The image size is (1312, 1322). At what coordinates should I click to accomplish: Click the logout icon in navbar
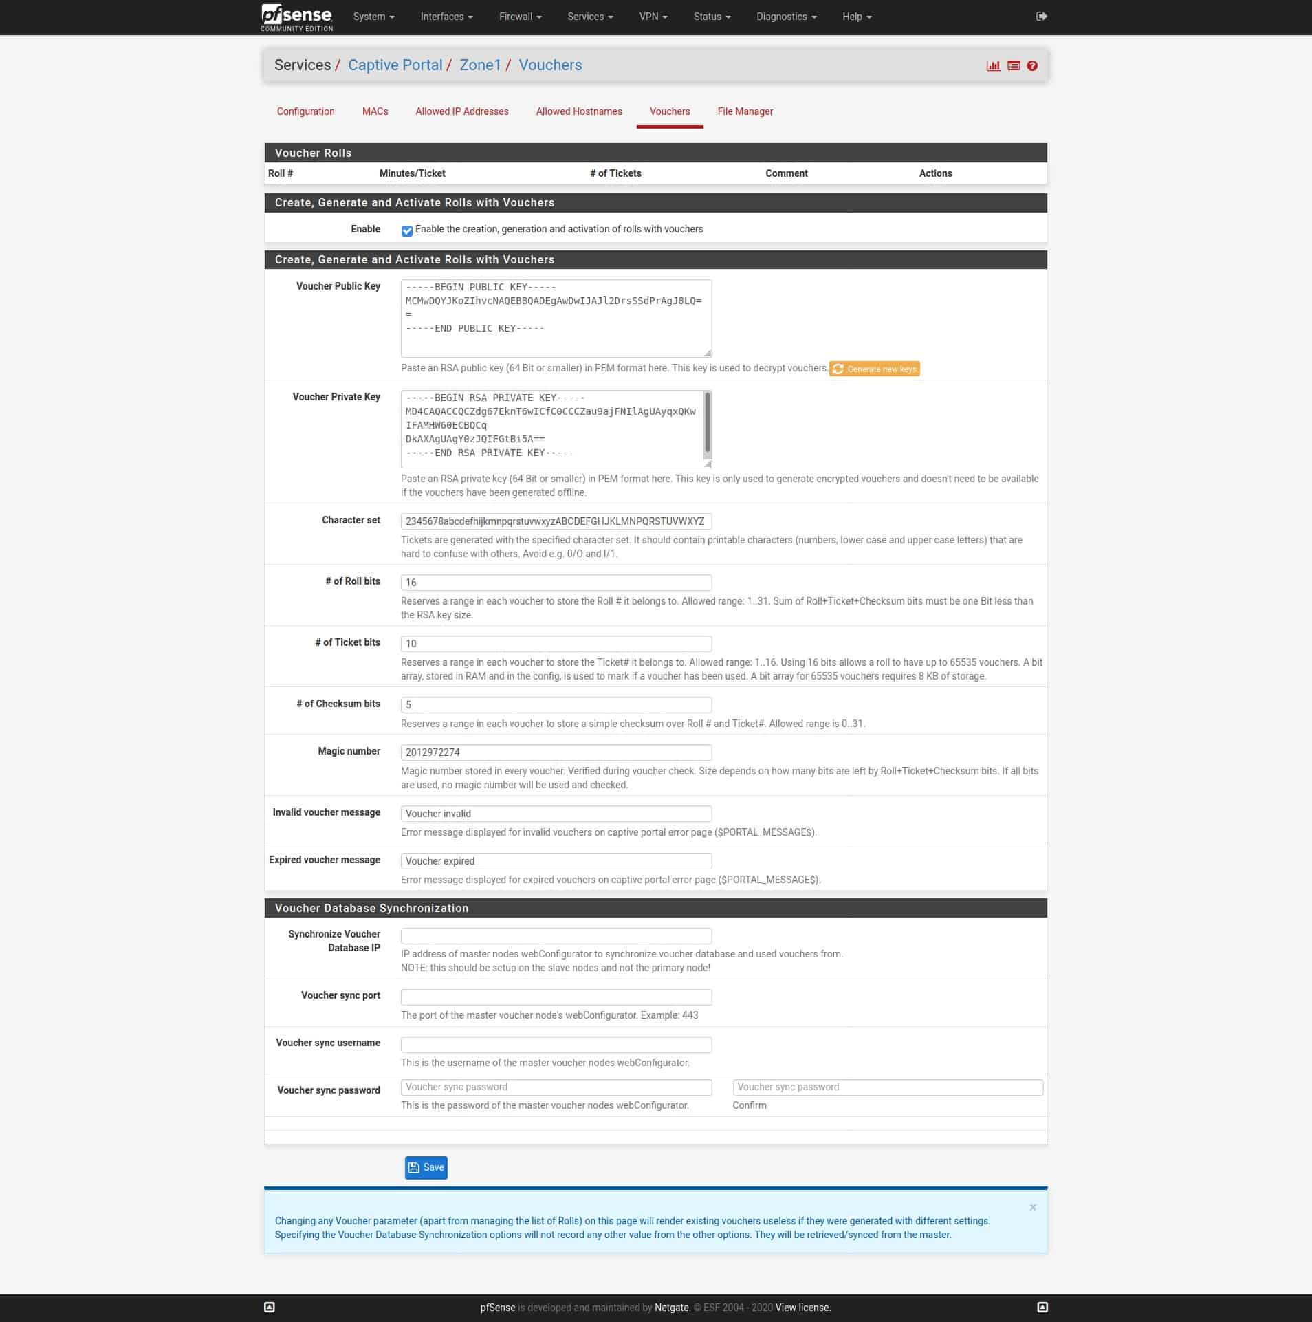pyautogui.click(x=1041, y=17)
